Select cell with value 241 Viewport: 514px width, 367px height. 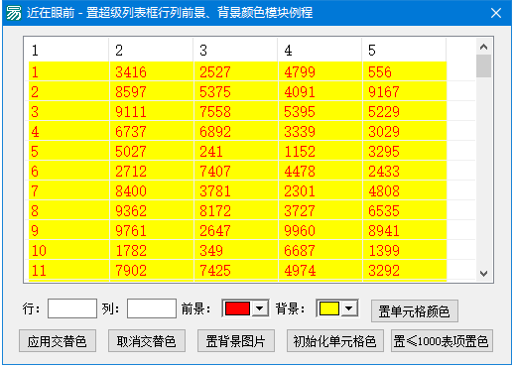pos(235,151)
